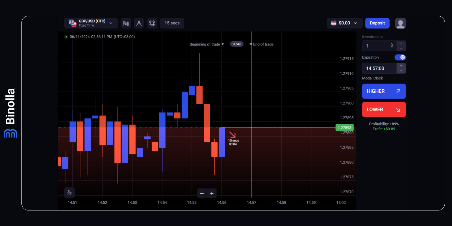Open the chart type candlestick icon
Viewport: 452px width, 226px height.
(126, 23)
